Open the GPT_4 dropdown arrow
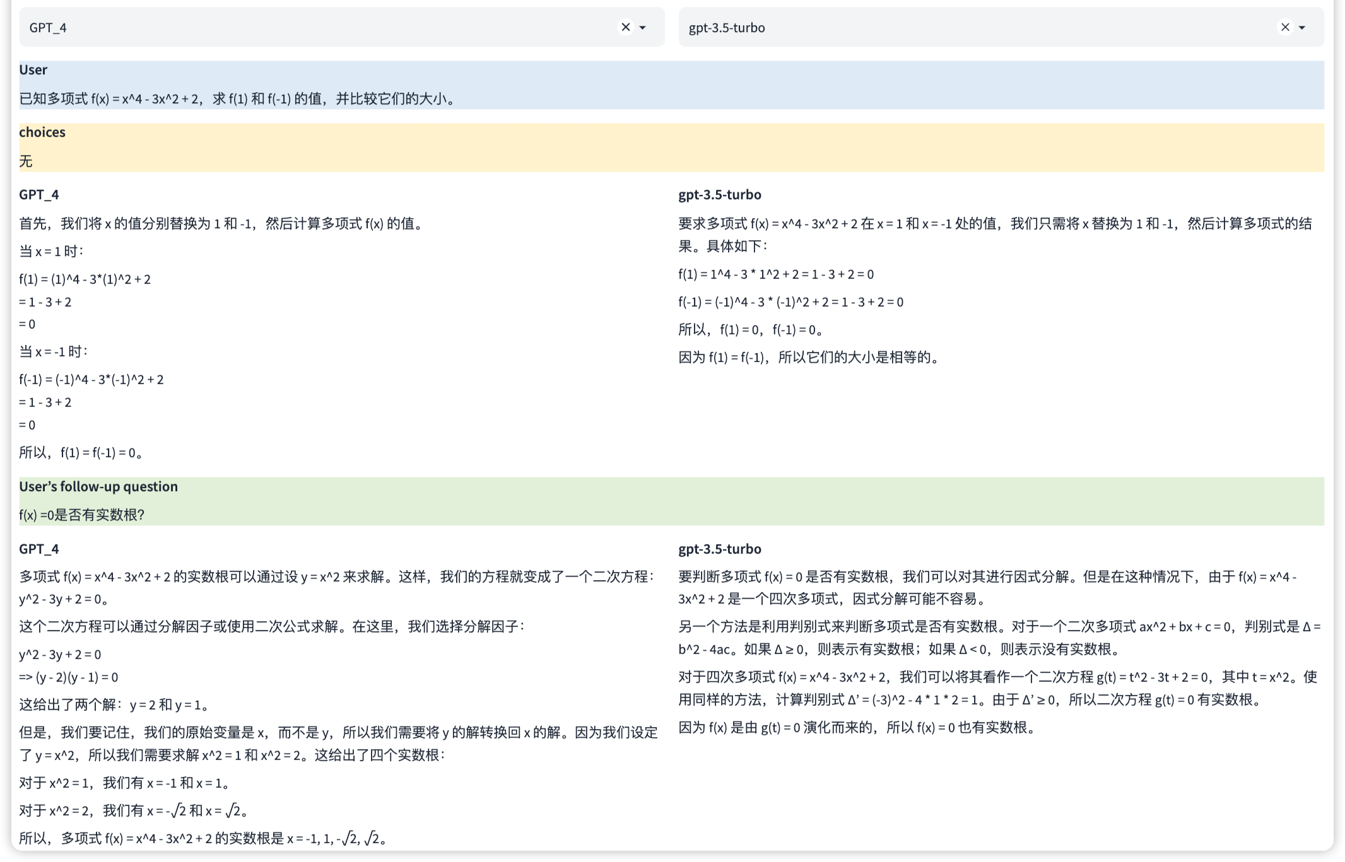Image resolution: width=1345 pixels, height=862 pixels. click(x=643, y=28)
